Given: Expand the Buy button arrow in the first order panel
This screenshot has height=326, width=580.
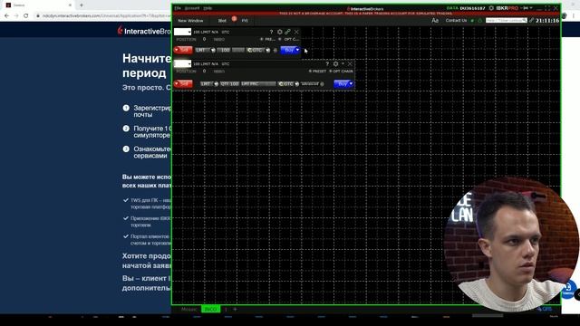Looking at the screenshot, I should 298,50.
